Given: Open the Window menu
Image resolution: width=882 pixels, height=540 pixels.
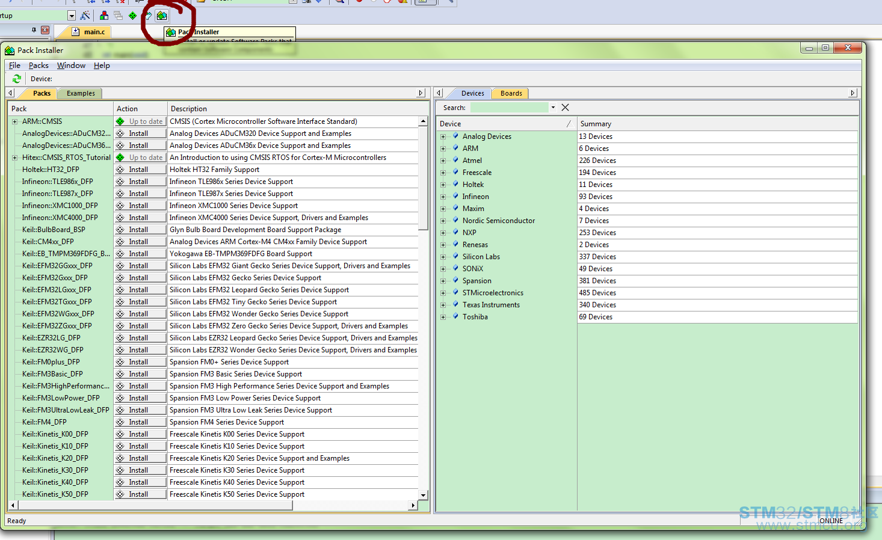Looking at the screenshot, I should coord(71,66).
